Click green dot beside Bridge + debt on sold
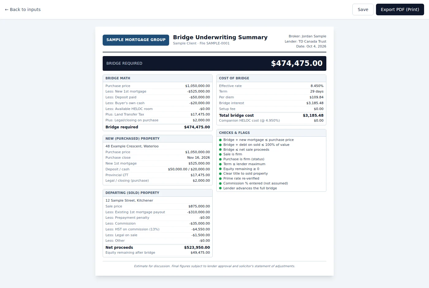429x288 pixels. (x=220, y=145)
